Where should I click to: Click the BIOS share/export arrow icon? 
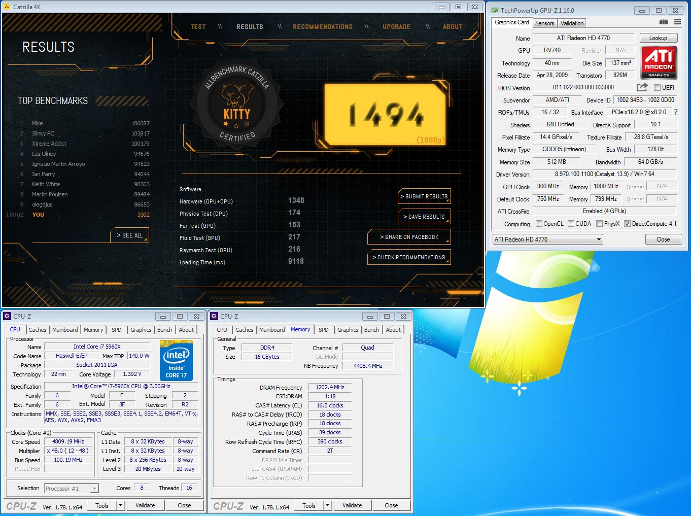(642, 87)
